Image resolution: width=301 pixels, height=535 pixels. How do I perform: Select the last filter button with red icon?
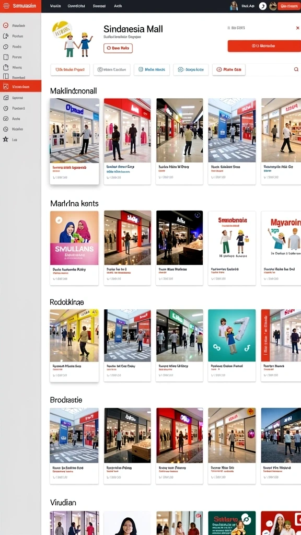coord(229,69)
